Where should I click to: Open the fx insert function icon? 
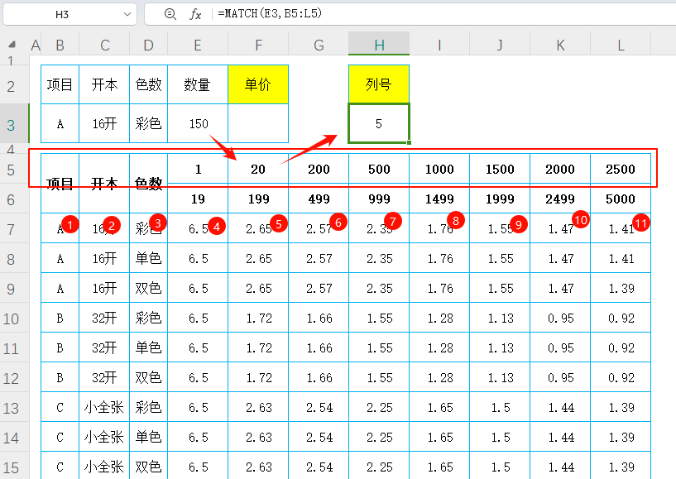(x=195, y=14)
